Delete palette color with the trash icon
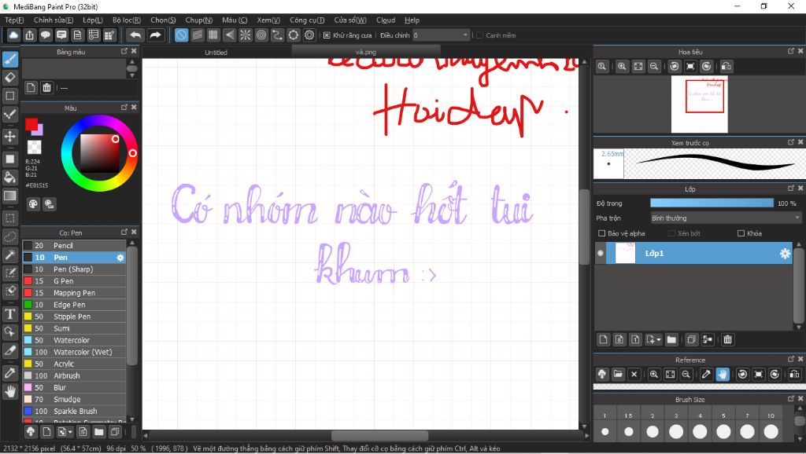The height and width of the screenshot is (454, 806). pyautogui.click(x=46, y=88)
